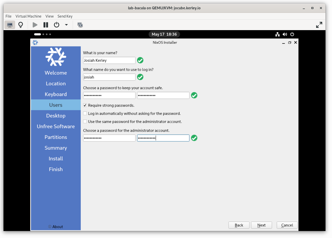This screenshot has width=332, height=238.
Task: Open the View menu
Action: pyautogui.click(x=50, y=16)
